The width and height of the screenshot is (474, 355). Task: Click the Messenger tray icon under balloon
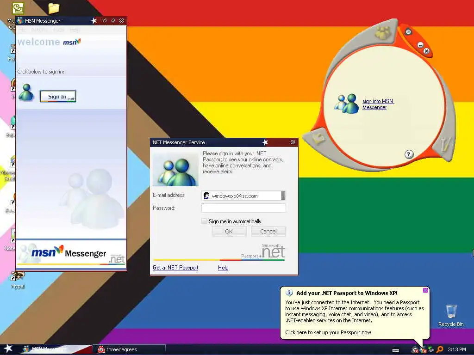click(x=423, y=350)
